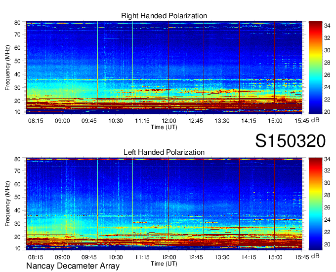Click "Frequency (MHz)" axis label of Left Handed plot
Image resolution: width=336 pixels, height=272 pixels.
[7, 204]
